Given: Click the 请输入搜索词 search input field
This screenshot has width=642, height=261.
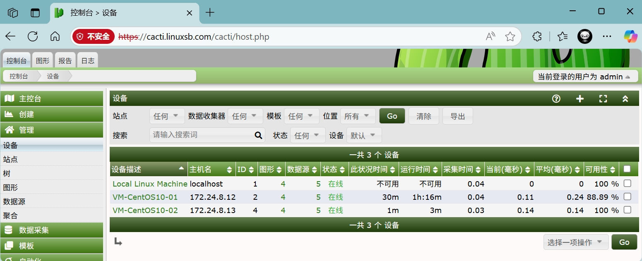Looking at the screenshot, I should (202, 135).
